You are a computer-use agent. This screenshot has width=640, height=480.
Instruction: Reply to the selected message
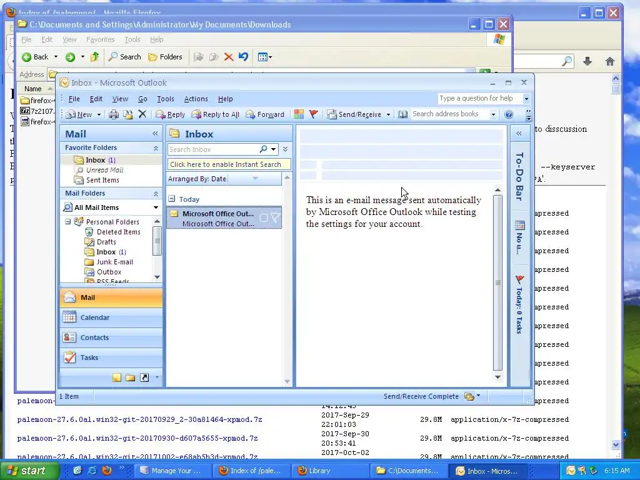click(x=170, y=115)
